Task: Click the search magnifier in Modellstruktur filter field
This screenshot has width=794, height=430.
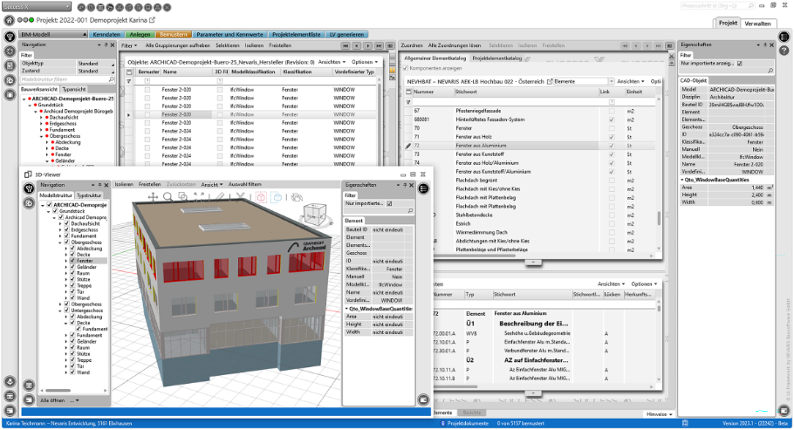Action: click(x=111, y=79)
